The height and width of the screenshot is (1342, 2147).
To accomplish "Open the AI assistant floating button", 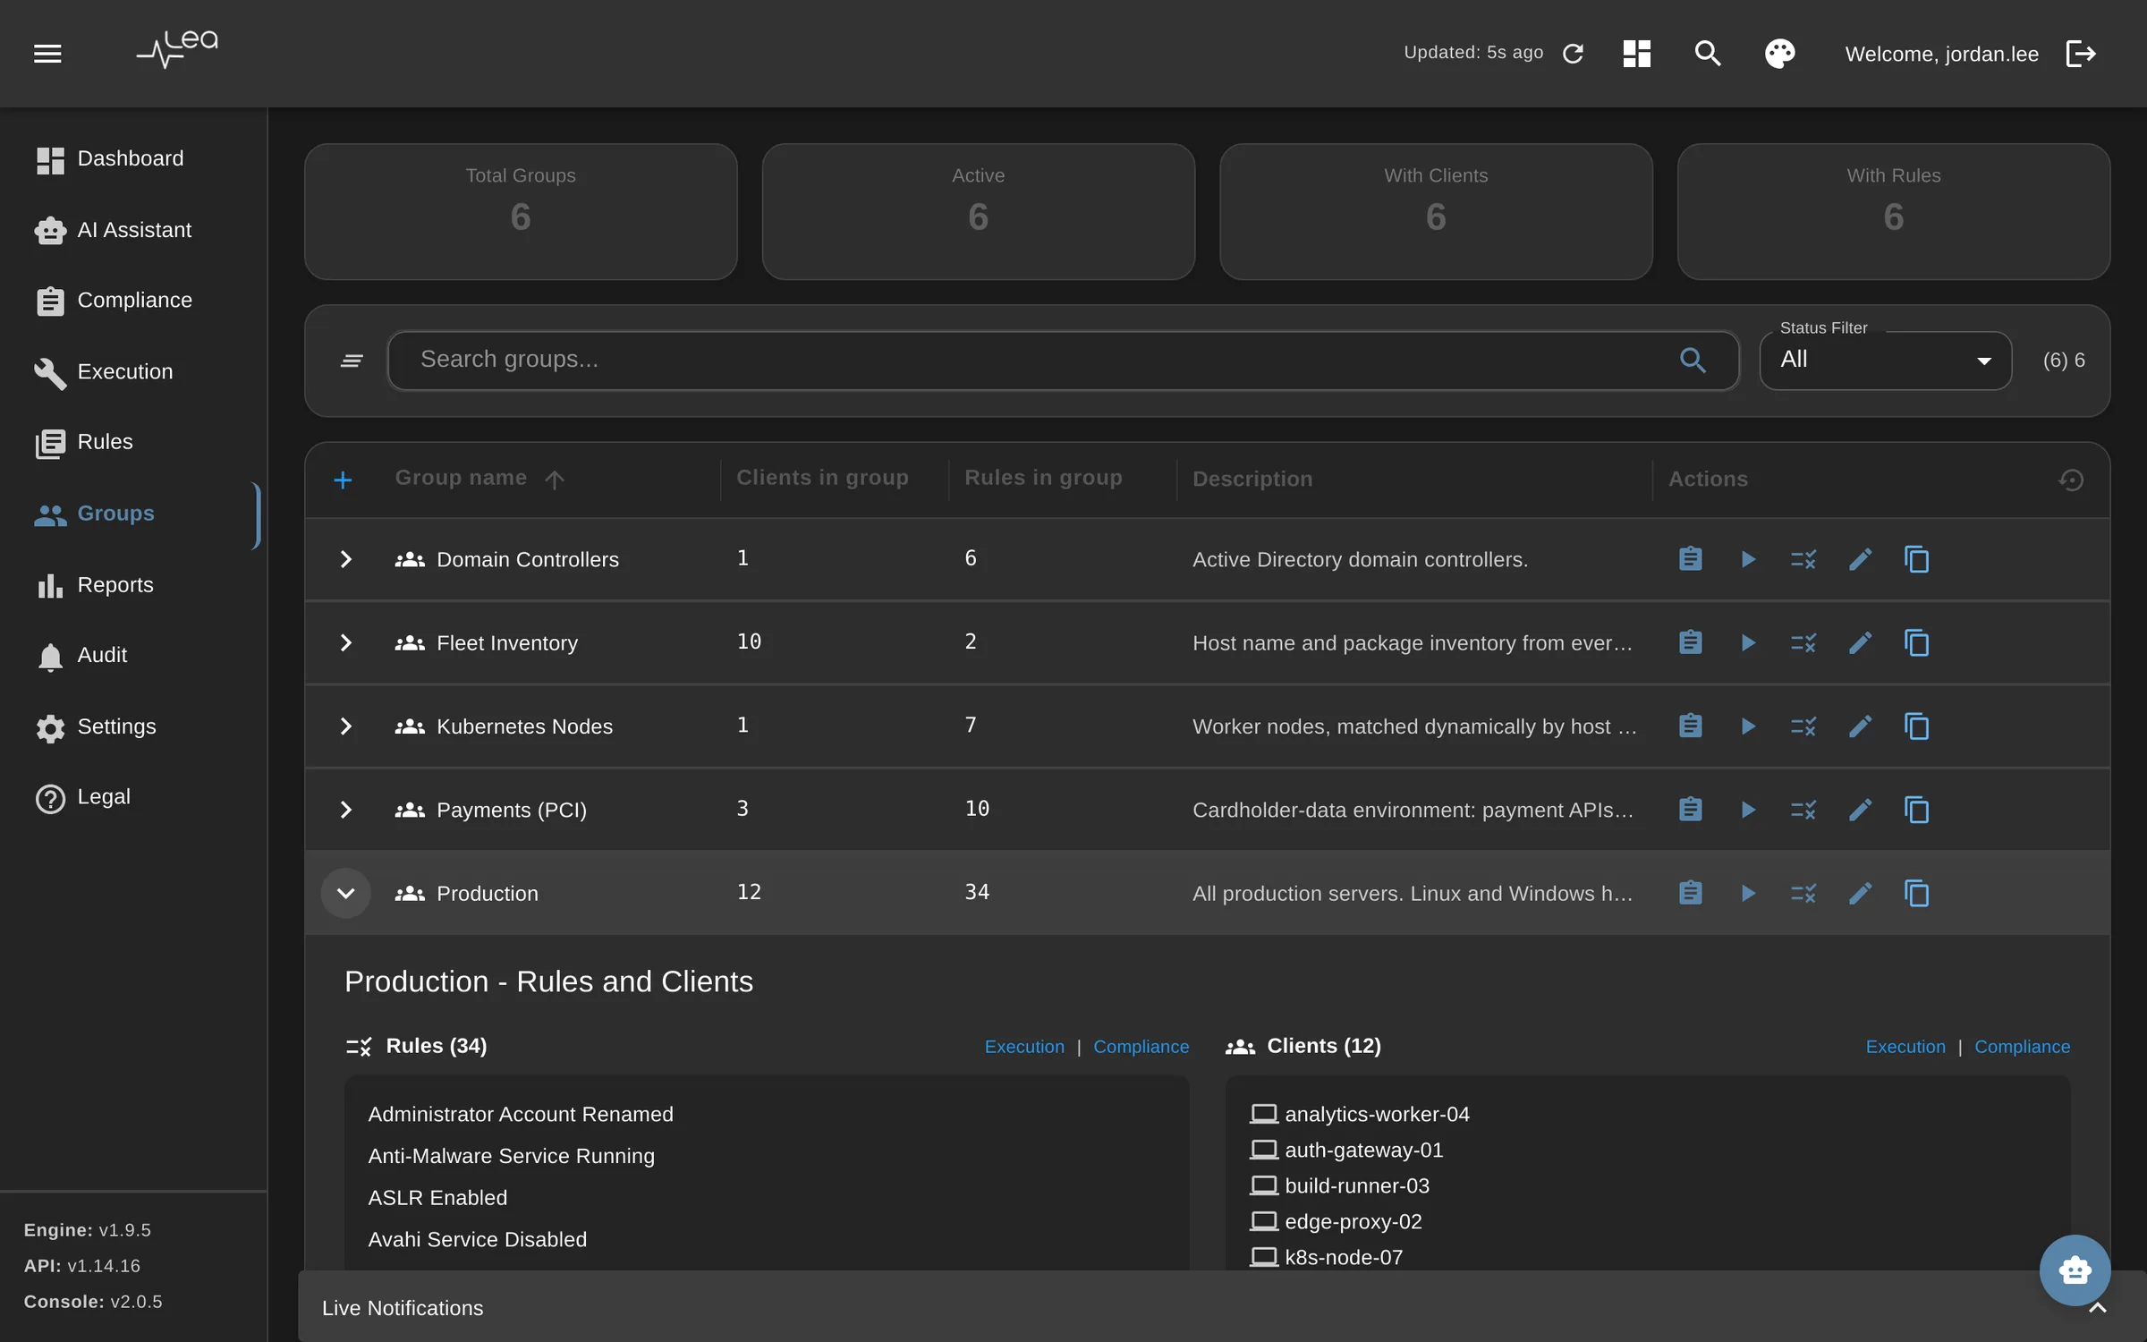I will (2075, 1270).
